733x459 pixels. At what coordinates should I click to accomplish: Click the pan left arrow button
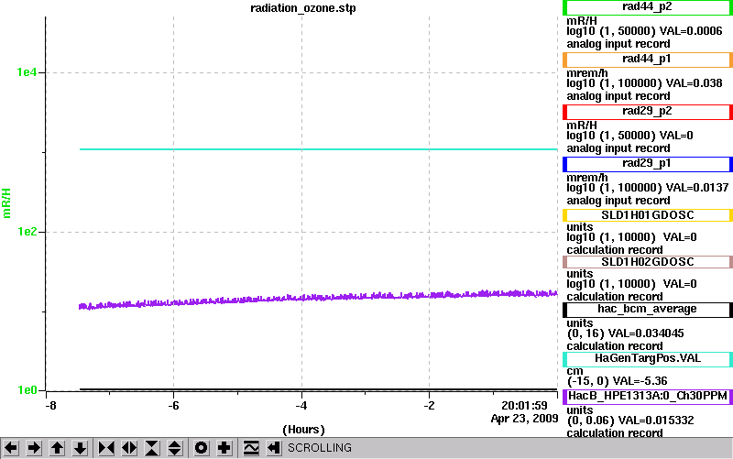pos(11,448)
